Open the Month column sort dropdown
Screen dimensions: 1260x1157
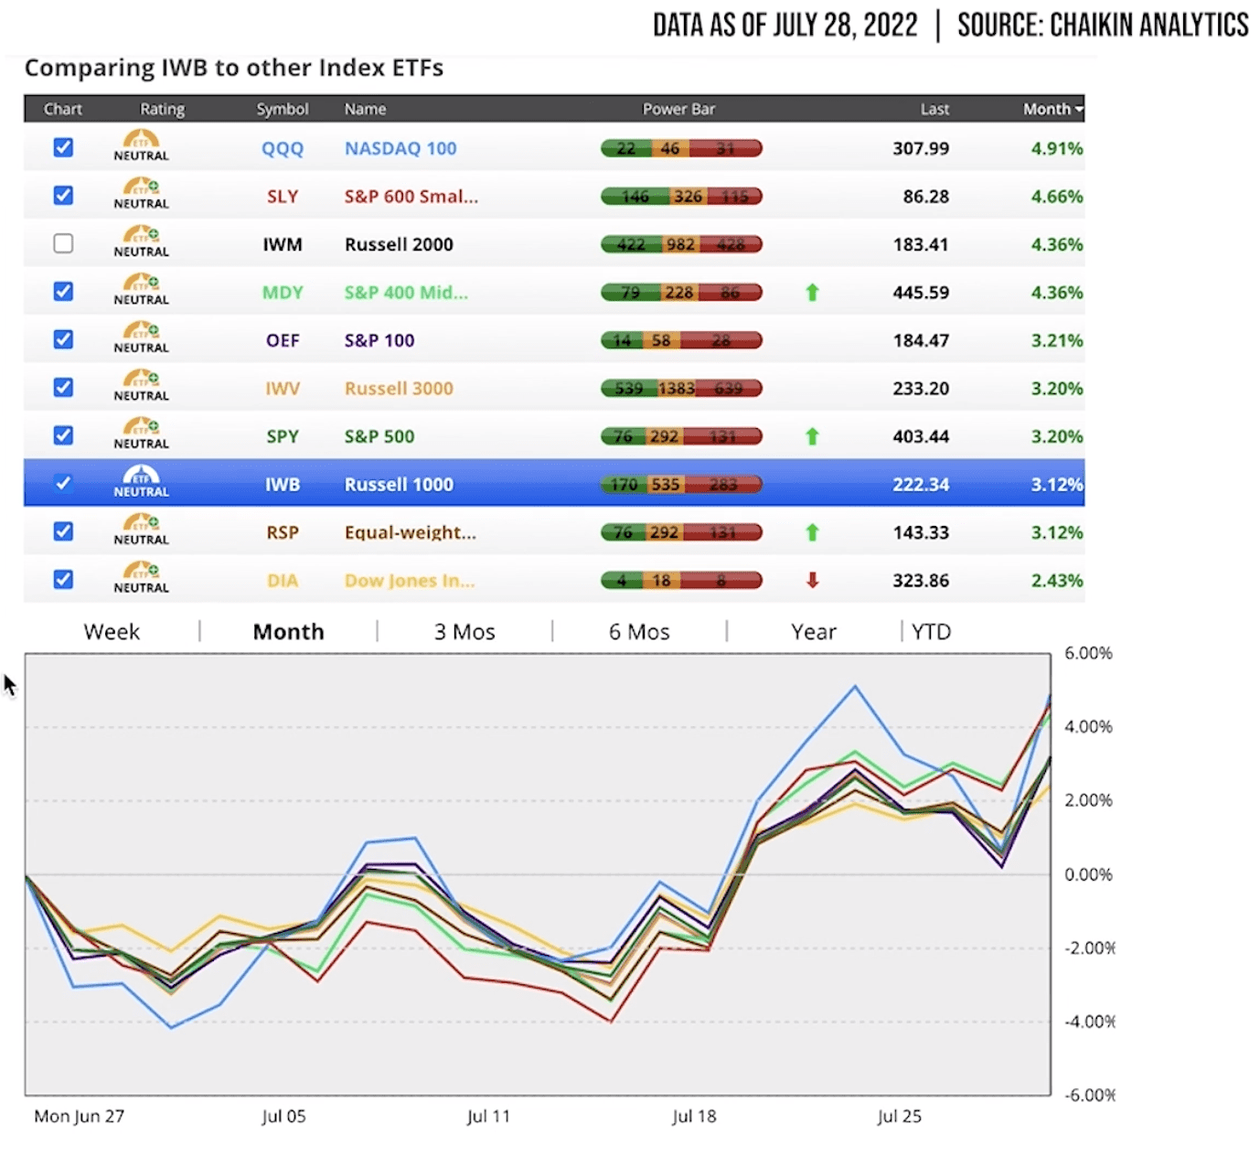coord(1052,109)
